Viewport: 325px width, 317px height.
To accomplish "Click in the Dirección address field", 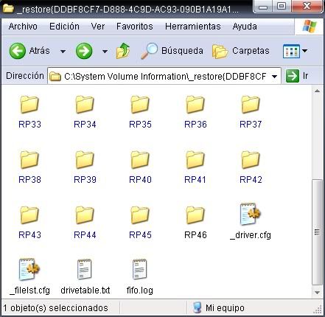I will pos(164,77).
